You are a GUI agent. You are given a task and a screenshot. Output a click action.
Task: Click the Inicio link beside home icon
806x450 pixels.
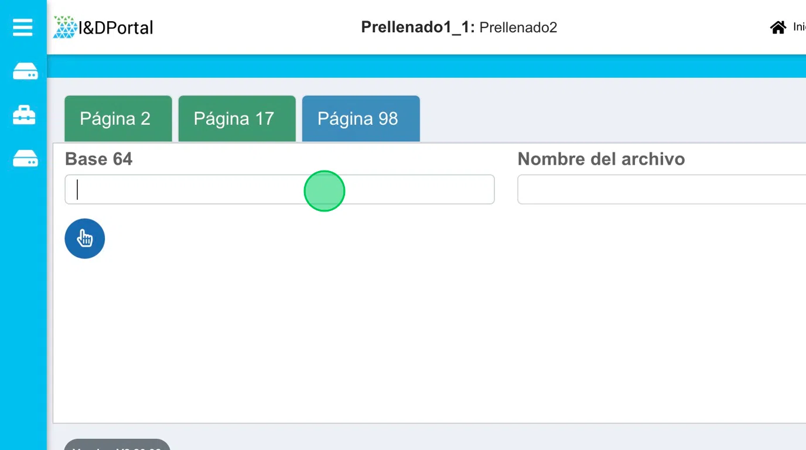click(799, 27)
